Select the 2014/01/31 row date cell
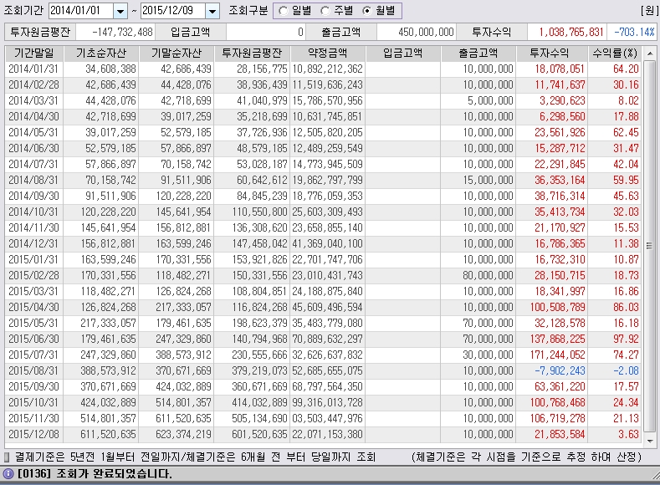 (34, 69)
